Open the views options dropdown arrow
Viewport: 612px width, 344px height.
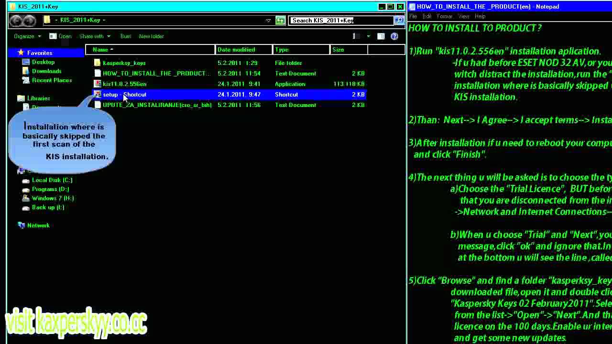coord(368,36)
